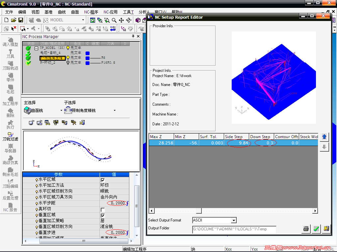Click the Open file icon
The width and height of the screenshot is (337, 252).
tap(13, 20)
